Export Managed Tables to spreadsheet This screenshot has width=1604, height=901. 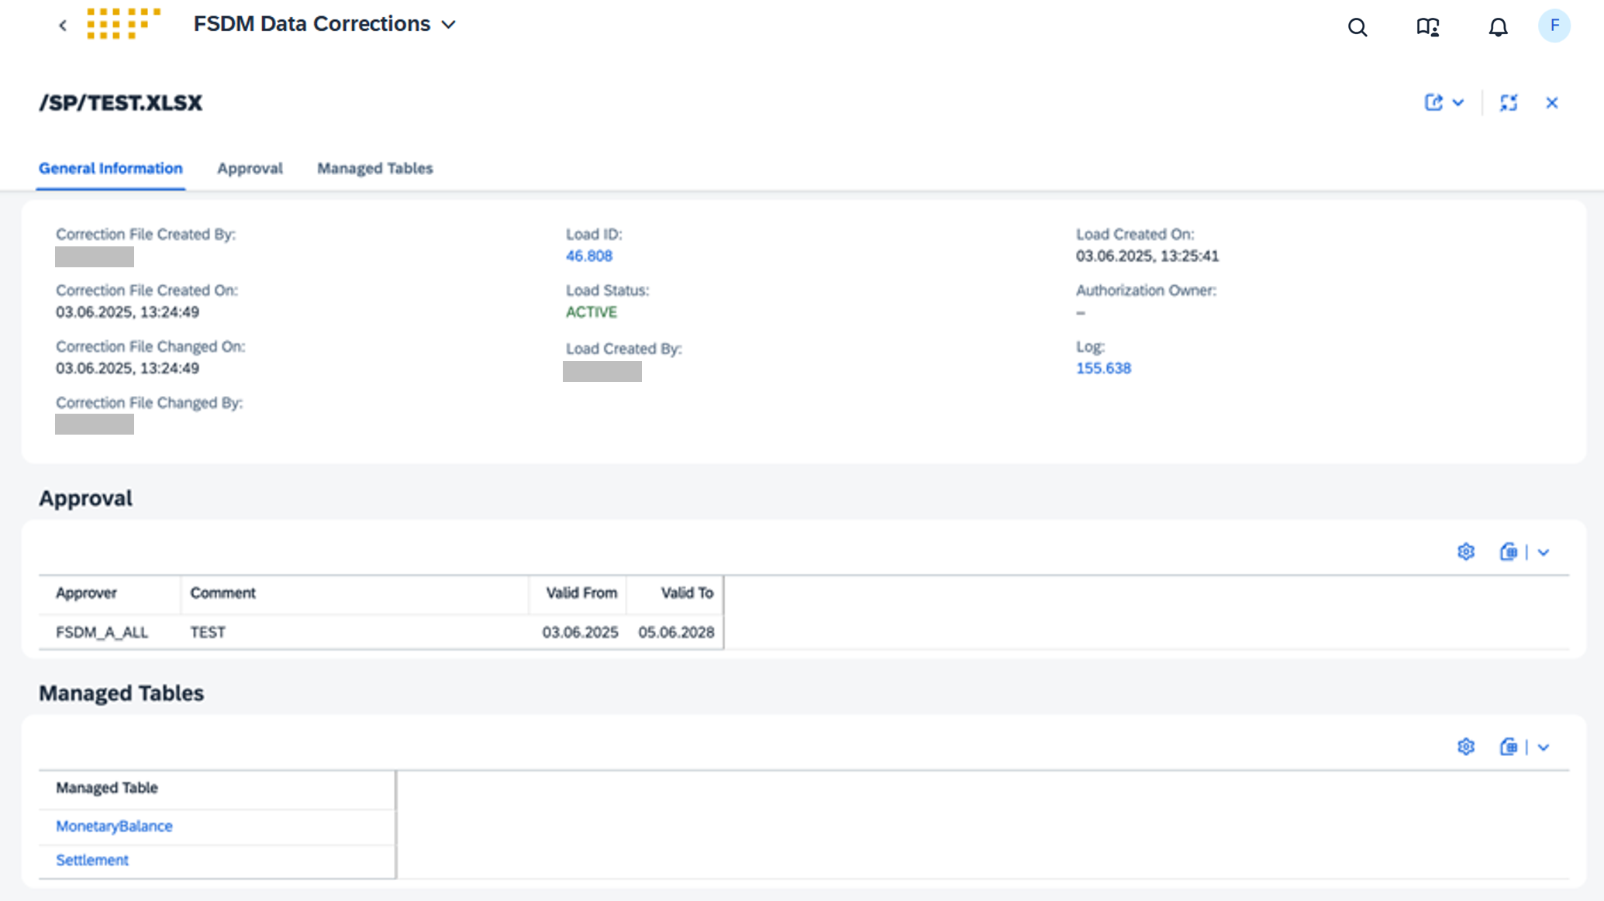pyautogui.click(x=1508, y=747)
